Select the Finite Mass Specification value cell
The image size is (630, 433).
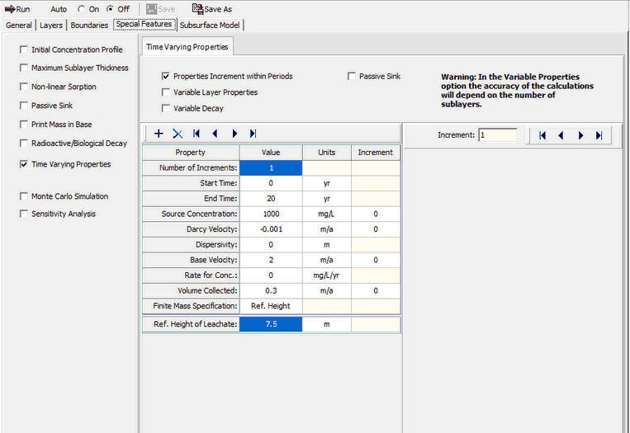(x=271, y=306)
